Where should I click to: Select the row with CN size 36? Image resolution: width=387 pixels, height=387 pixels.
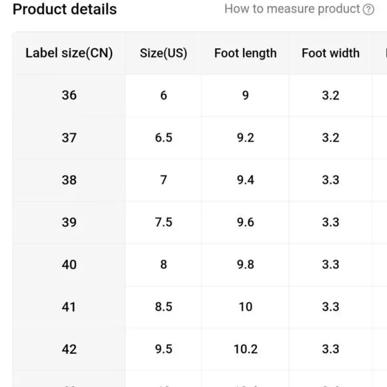pyautogui.click(x=200, y=95)
